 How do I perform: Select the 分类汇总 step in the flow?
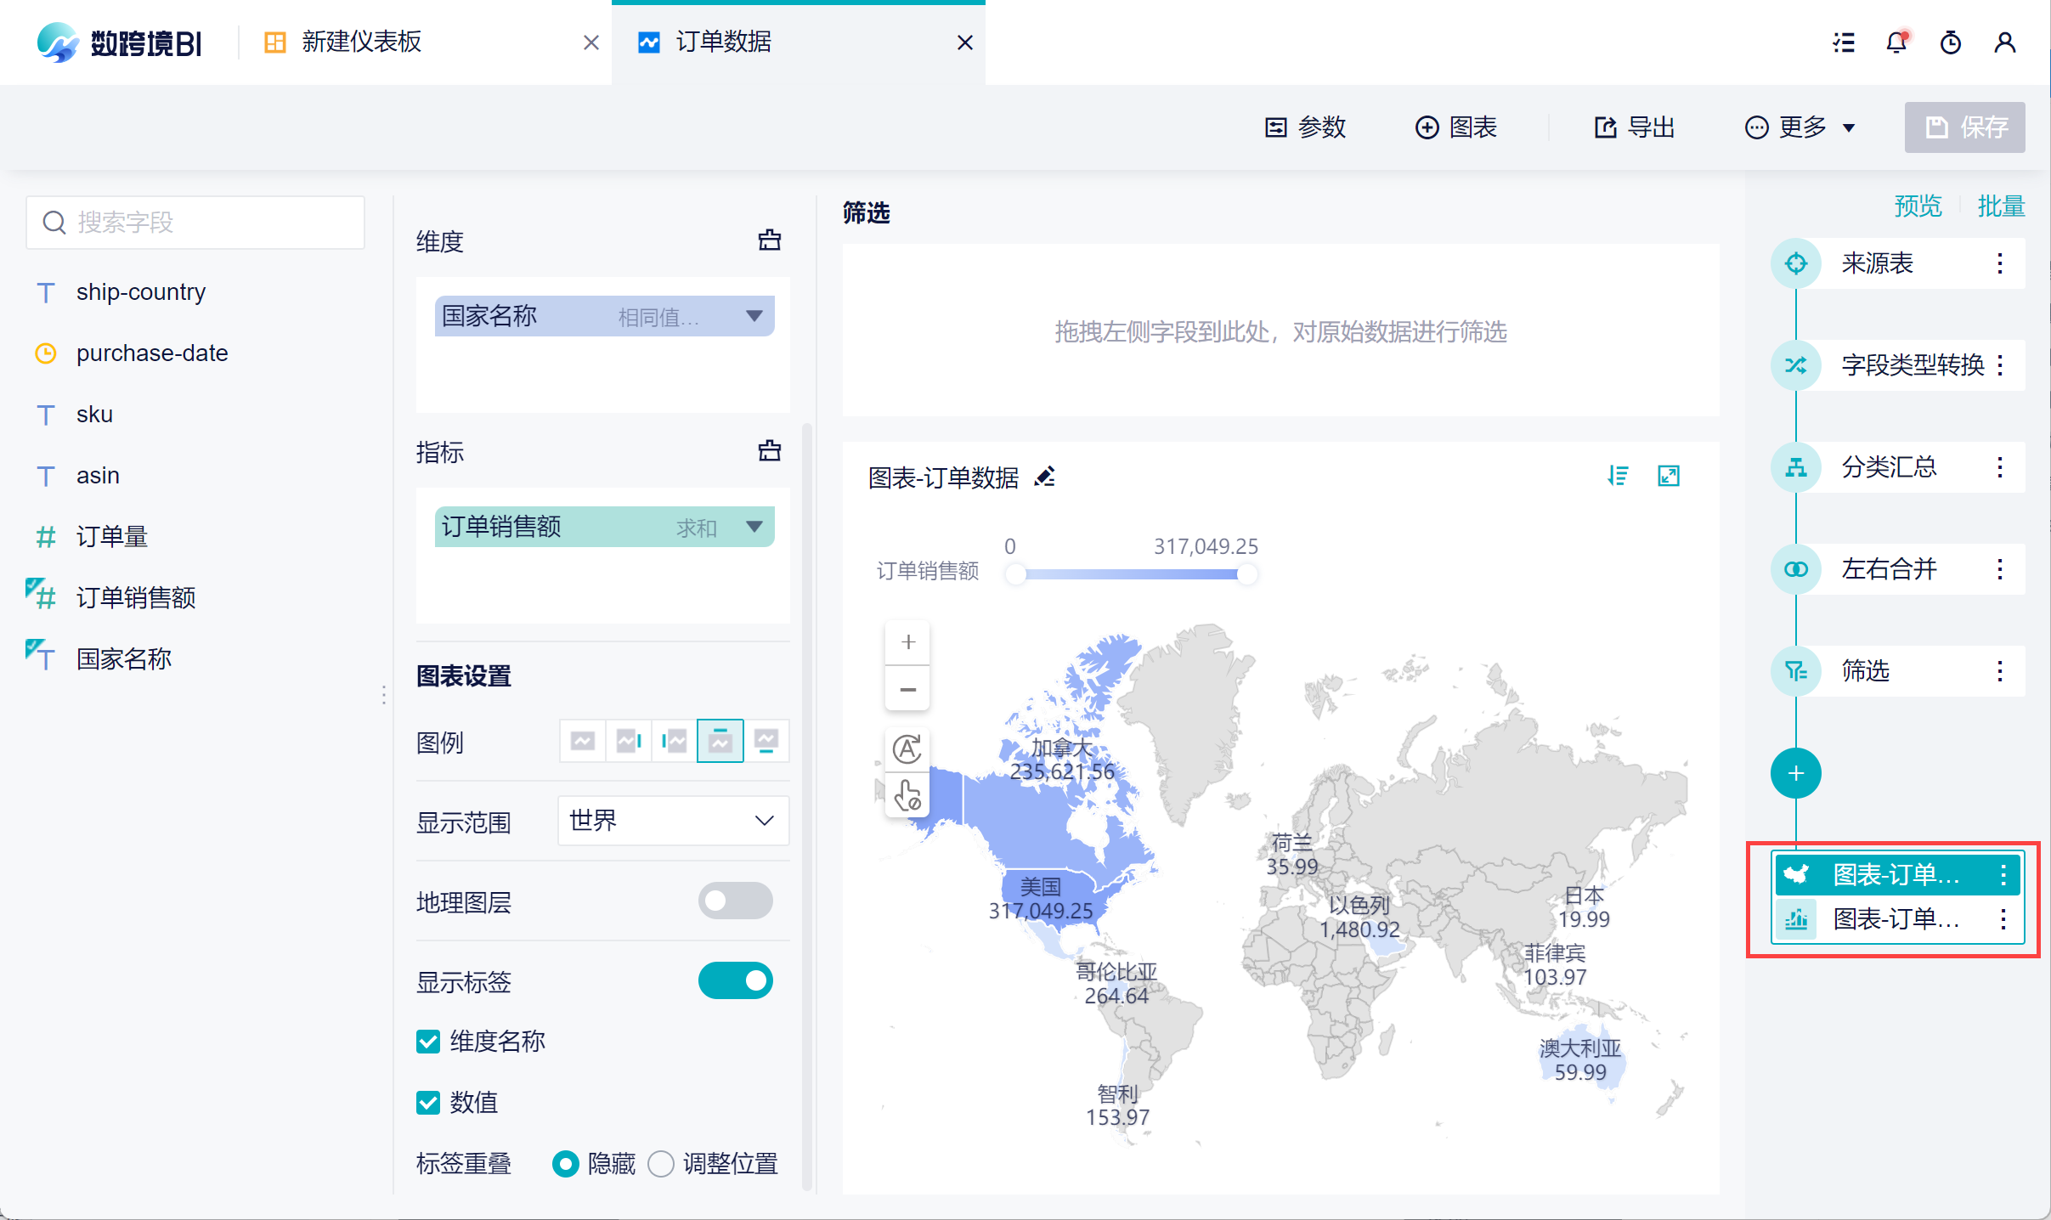pos(1888,467)
